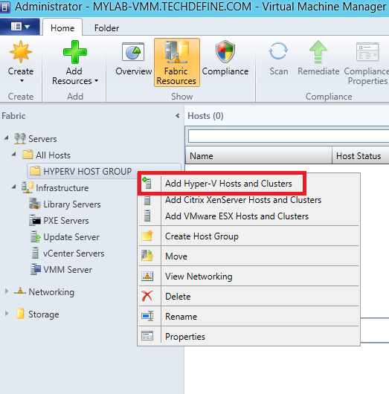Click the Scan refresh icon
The width and height of the screenshot is (389, 394).
[278, 51]
